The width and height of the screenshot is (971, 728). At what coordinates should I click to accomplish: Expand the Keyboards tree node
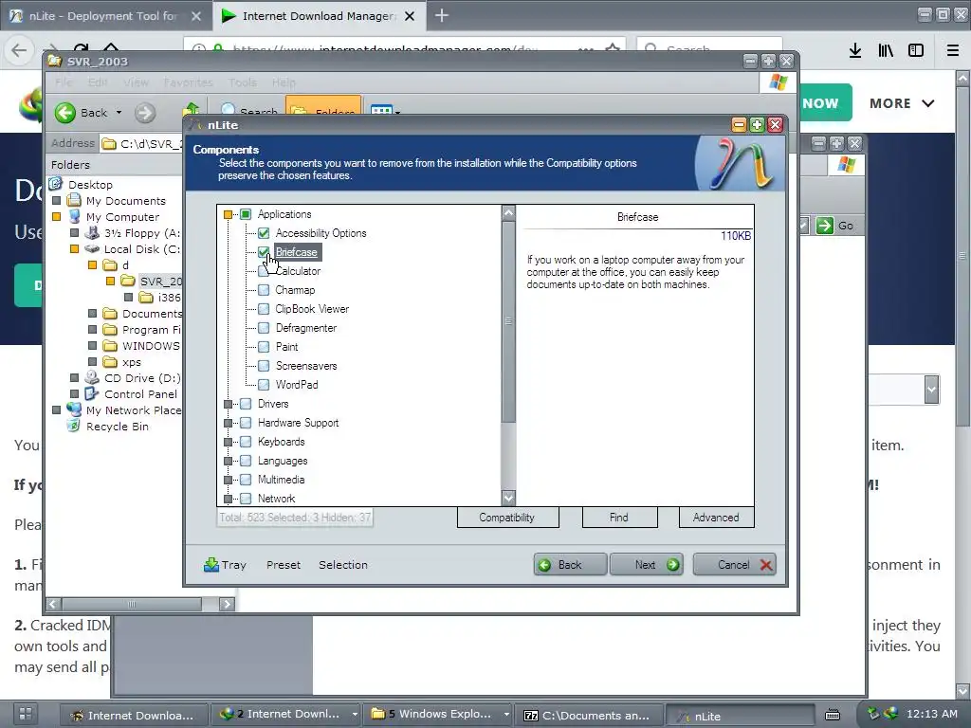click(228, 442)
